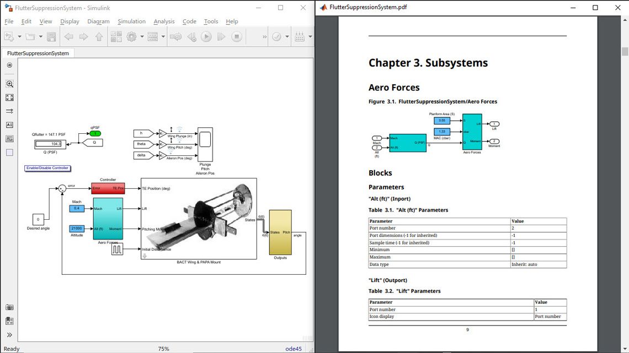This screenshot has height=353, width=629.
Task: Open the New Model dropdown arrow
Action: [x=19, y=37]
